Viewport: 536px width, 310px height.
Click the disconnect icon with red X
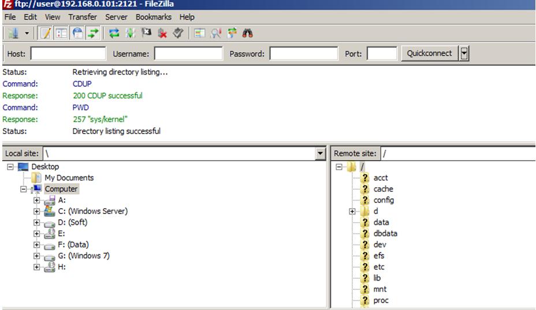(x=162, y=33)
